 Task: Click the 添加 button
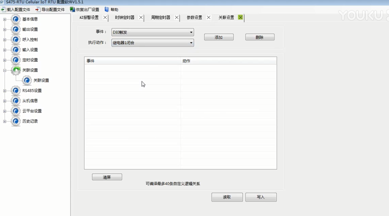coord(219,37)
